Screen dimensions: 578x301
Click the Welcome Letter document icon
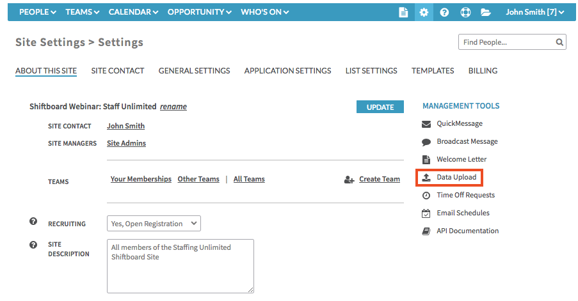tap(426, 160)
